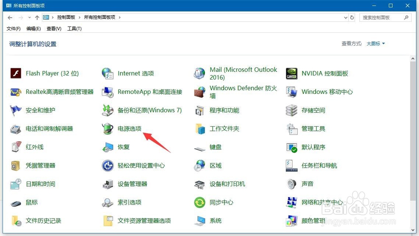Click the Back navigation arrow
This screenshot has width=419, height=236.
tap(10, 18)
